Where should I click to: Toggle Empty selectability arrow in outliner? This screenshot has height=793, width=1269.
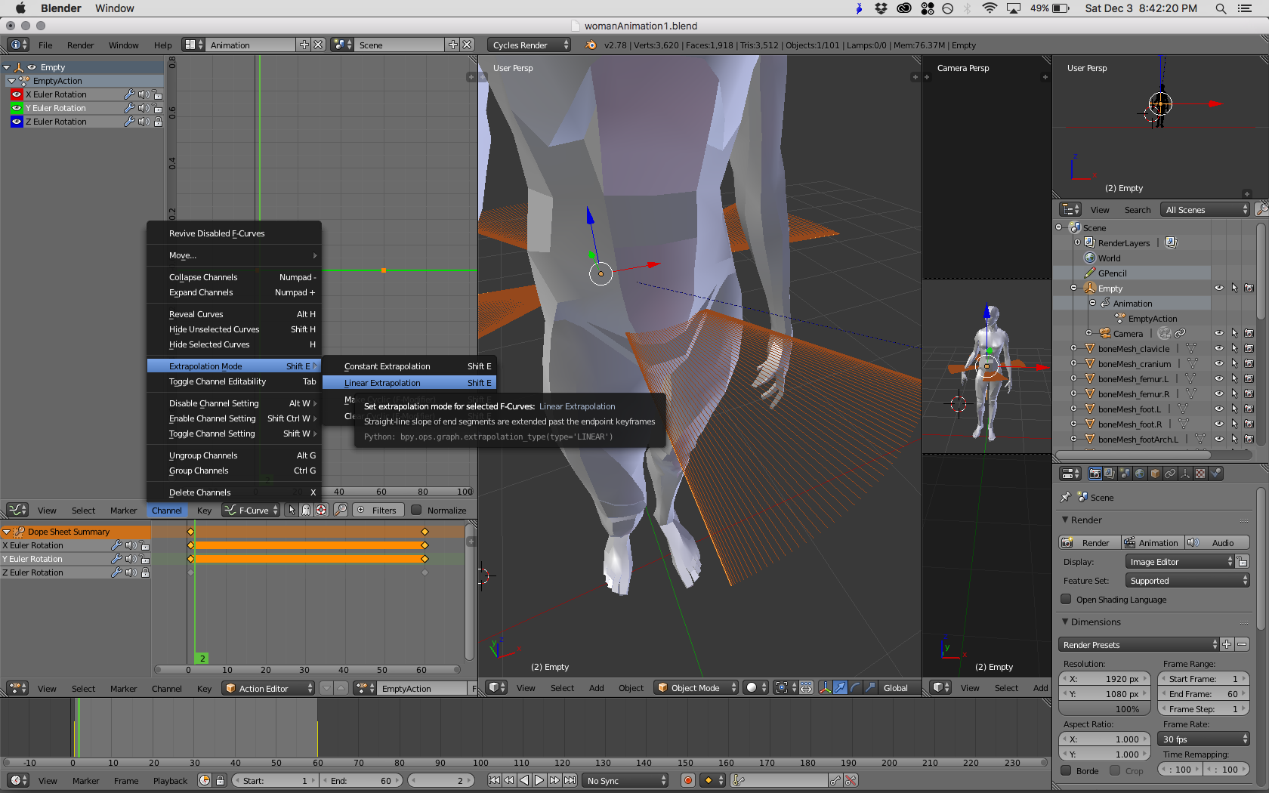coord(1234,288)
